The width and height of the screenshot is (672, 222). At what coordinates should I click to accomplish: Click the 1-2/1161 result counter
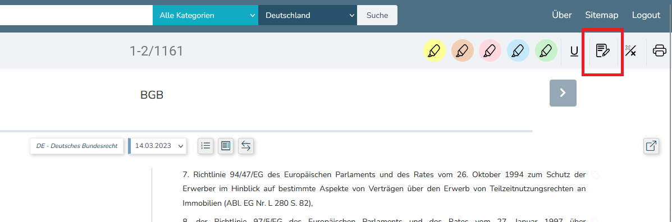tap(157, 52)
